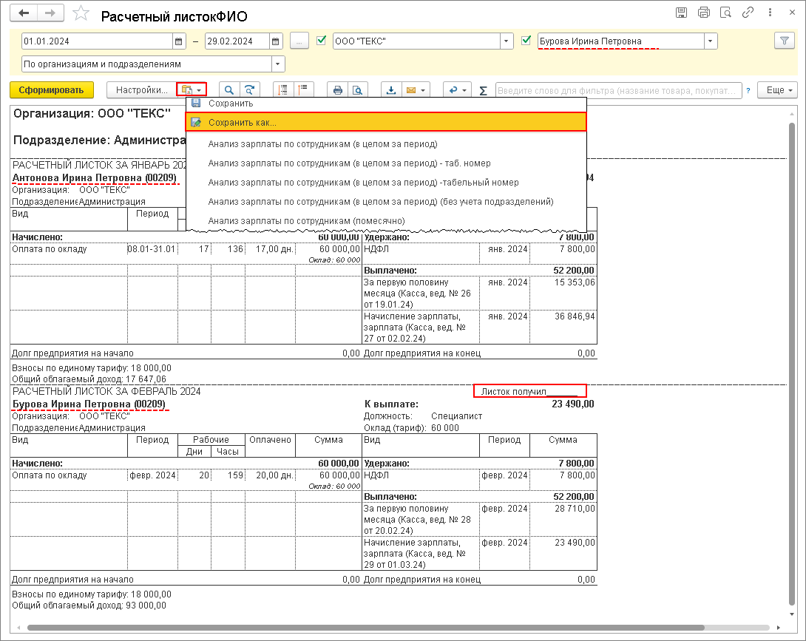Click the filter word search input field

point(617,90)
